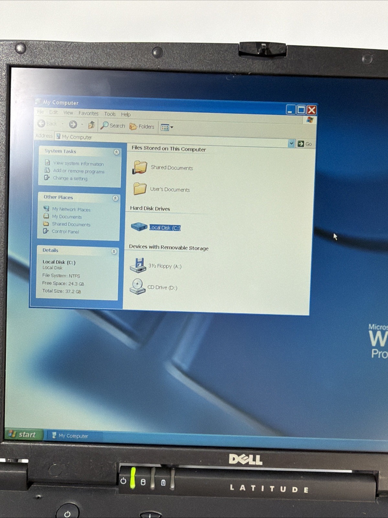388x518 pixels.
Task: Click Free Space: 24.3 GB text
Action: tap(63, 283)
